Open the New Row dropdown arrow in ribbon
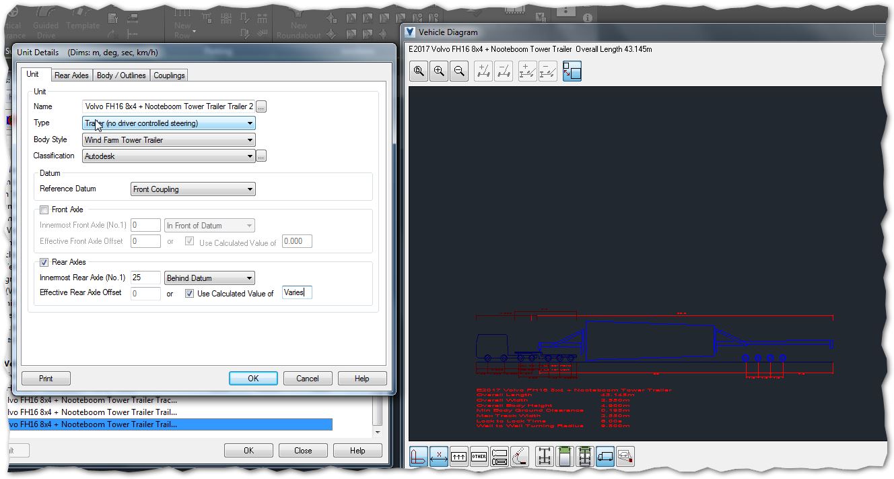Image resolution: width=894 pixels, height=479 pixels. coord(195,32)
